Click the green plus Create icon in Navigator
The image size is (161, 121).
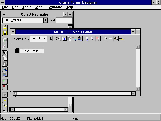coord(5,82)
